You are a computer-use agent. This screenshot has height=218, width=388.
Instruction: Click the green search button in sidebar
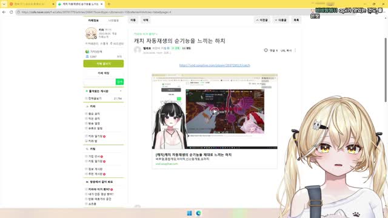(119, 82)
